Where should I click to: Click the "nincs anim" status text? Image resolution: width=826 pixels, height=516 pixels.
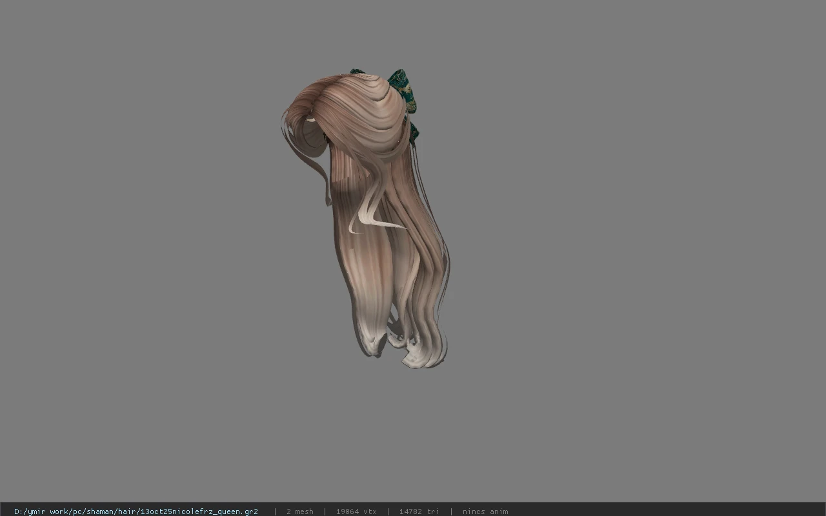[485, 511]
